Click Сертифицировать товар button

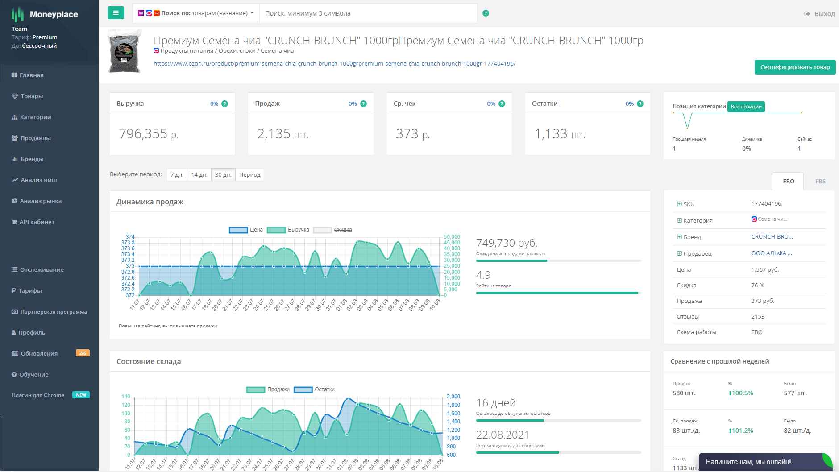tap(795, 67)
